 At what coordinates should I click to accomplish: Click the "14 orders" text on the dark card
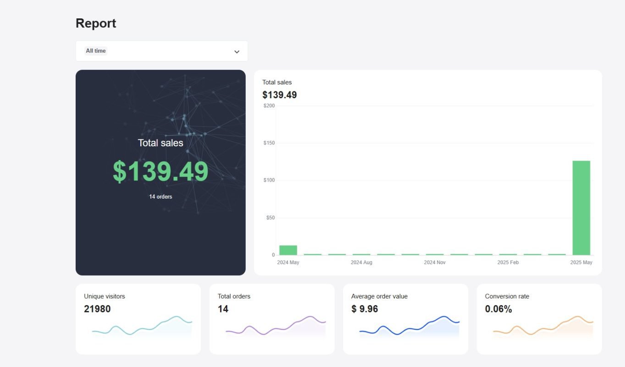tap(160, 197)
